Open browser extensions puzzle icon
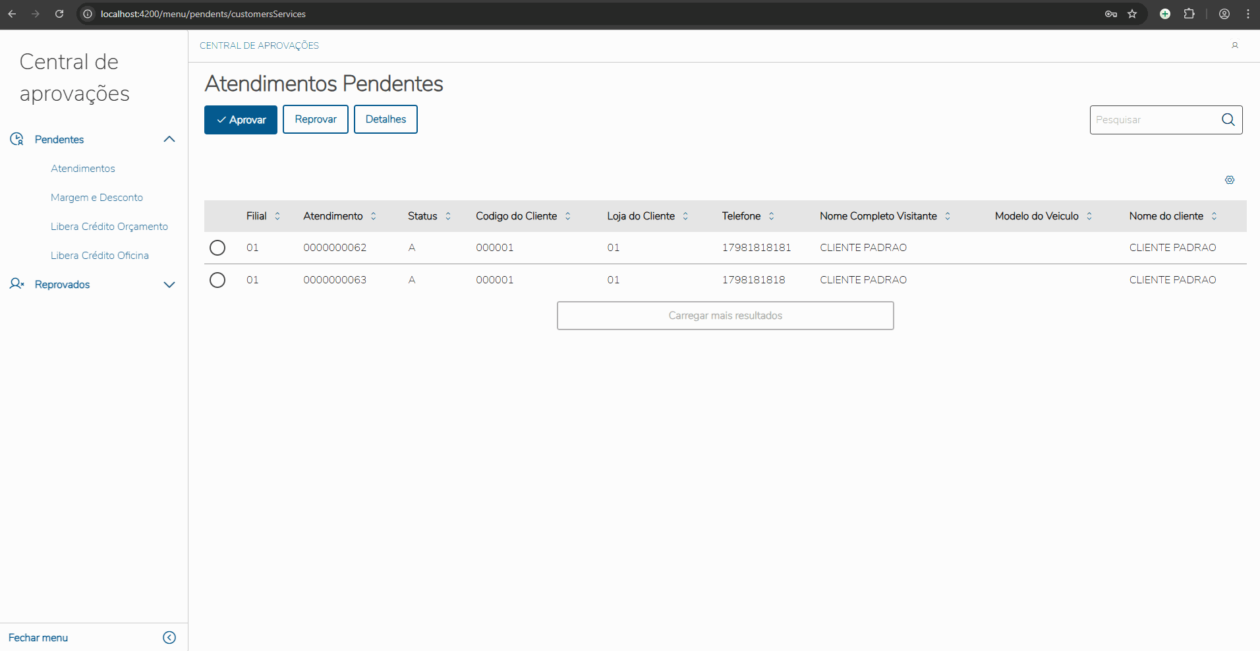 (1189, 14)
